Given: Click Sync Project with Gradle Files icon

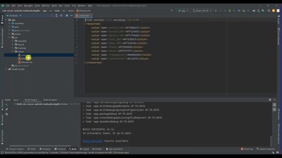Looking at the screenshot, I should pos(254,11).
